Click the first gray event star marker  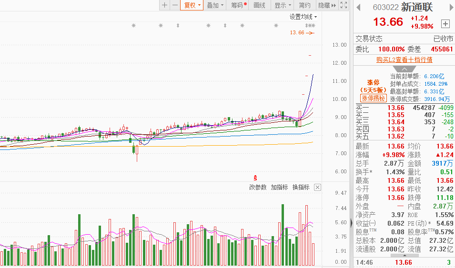click(x=133, y=26)
